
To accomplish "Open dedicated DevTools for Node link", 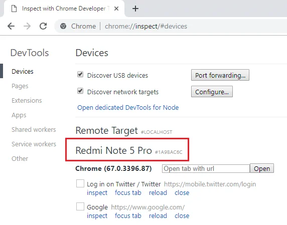I will (128, 107).
